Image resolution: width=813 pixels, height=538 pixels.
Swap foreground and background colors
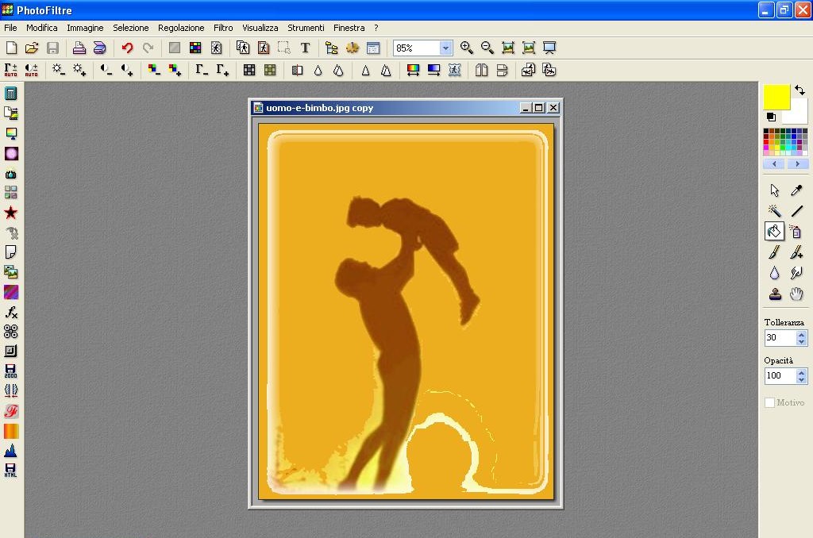[x=800, y=90]
